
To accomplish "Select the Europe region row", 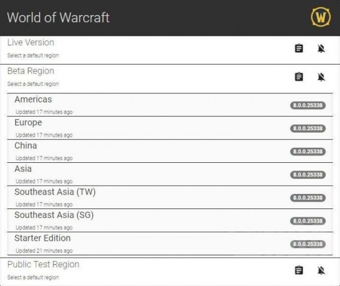I will pyautogui.click(x=170, y=128).
